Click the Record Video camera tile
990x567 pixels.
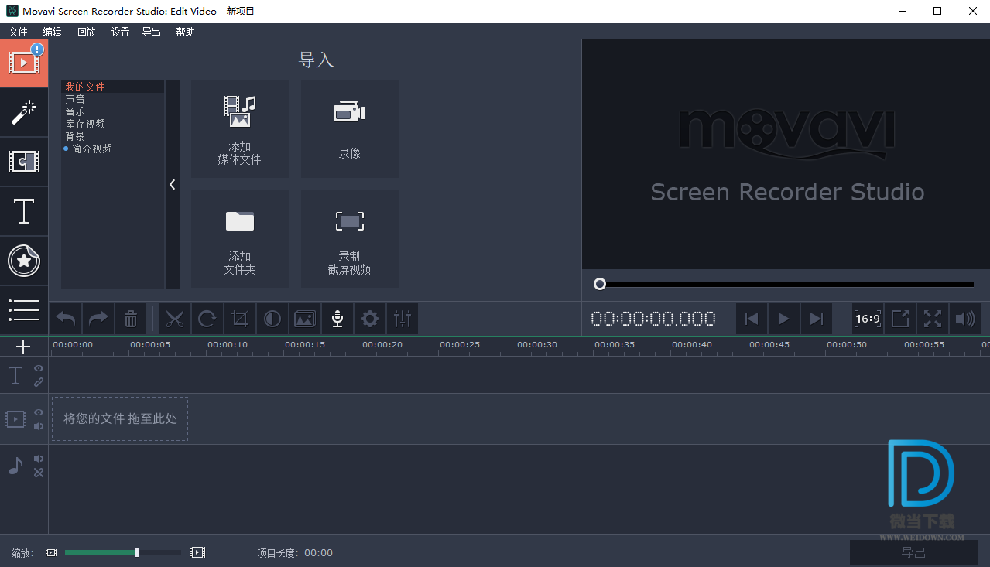point(350,129)
